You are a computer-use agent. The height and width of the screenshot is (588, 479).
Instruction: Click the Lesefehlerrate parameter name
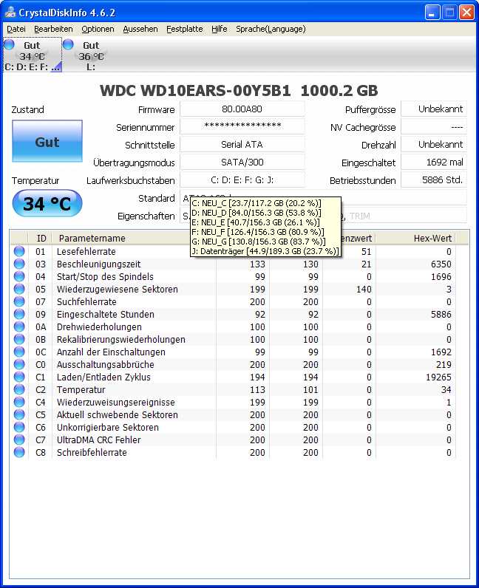86,252
